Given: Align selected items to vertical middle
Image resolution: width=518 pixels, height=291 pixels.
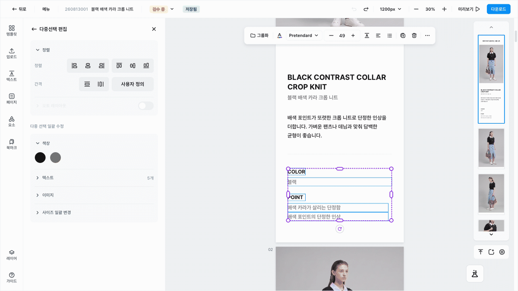Looking at the screenshot, I should click(133, 66).
